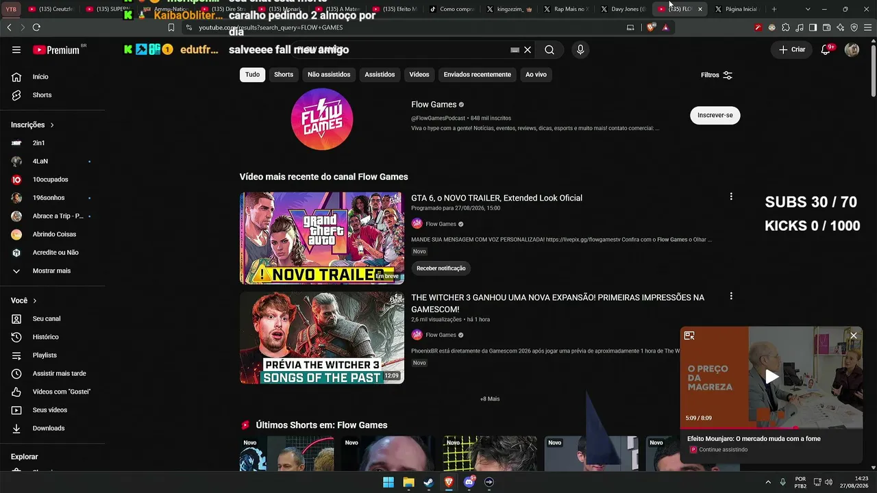The width and height of the screenshot is (877, 493).
Task: Expand miniplayer back to full watch page
Action: tap(689, 336)
